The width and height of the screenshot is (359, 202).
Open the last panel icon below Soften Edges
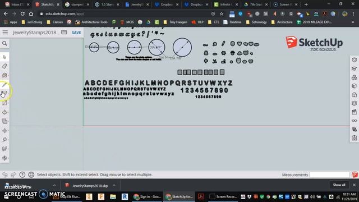[354, 138]
